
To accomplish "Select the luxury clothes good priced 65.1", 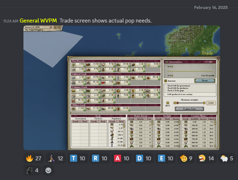I will 79,101.
